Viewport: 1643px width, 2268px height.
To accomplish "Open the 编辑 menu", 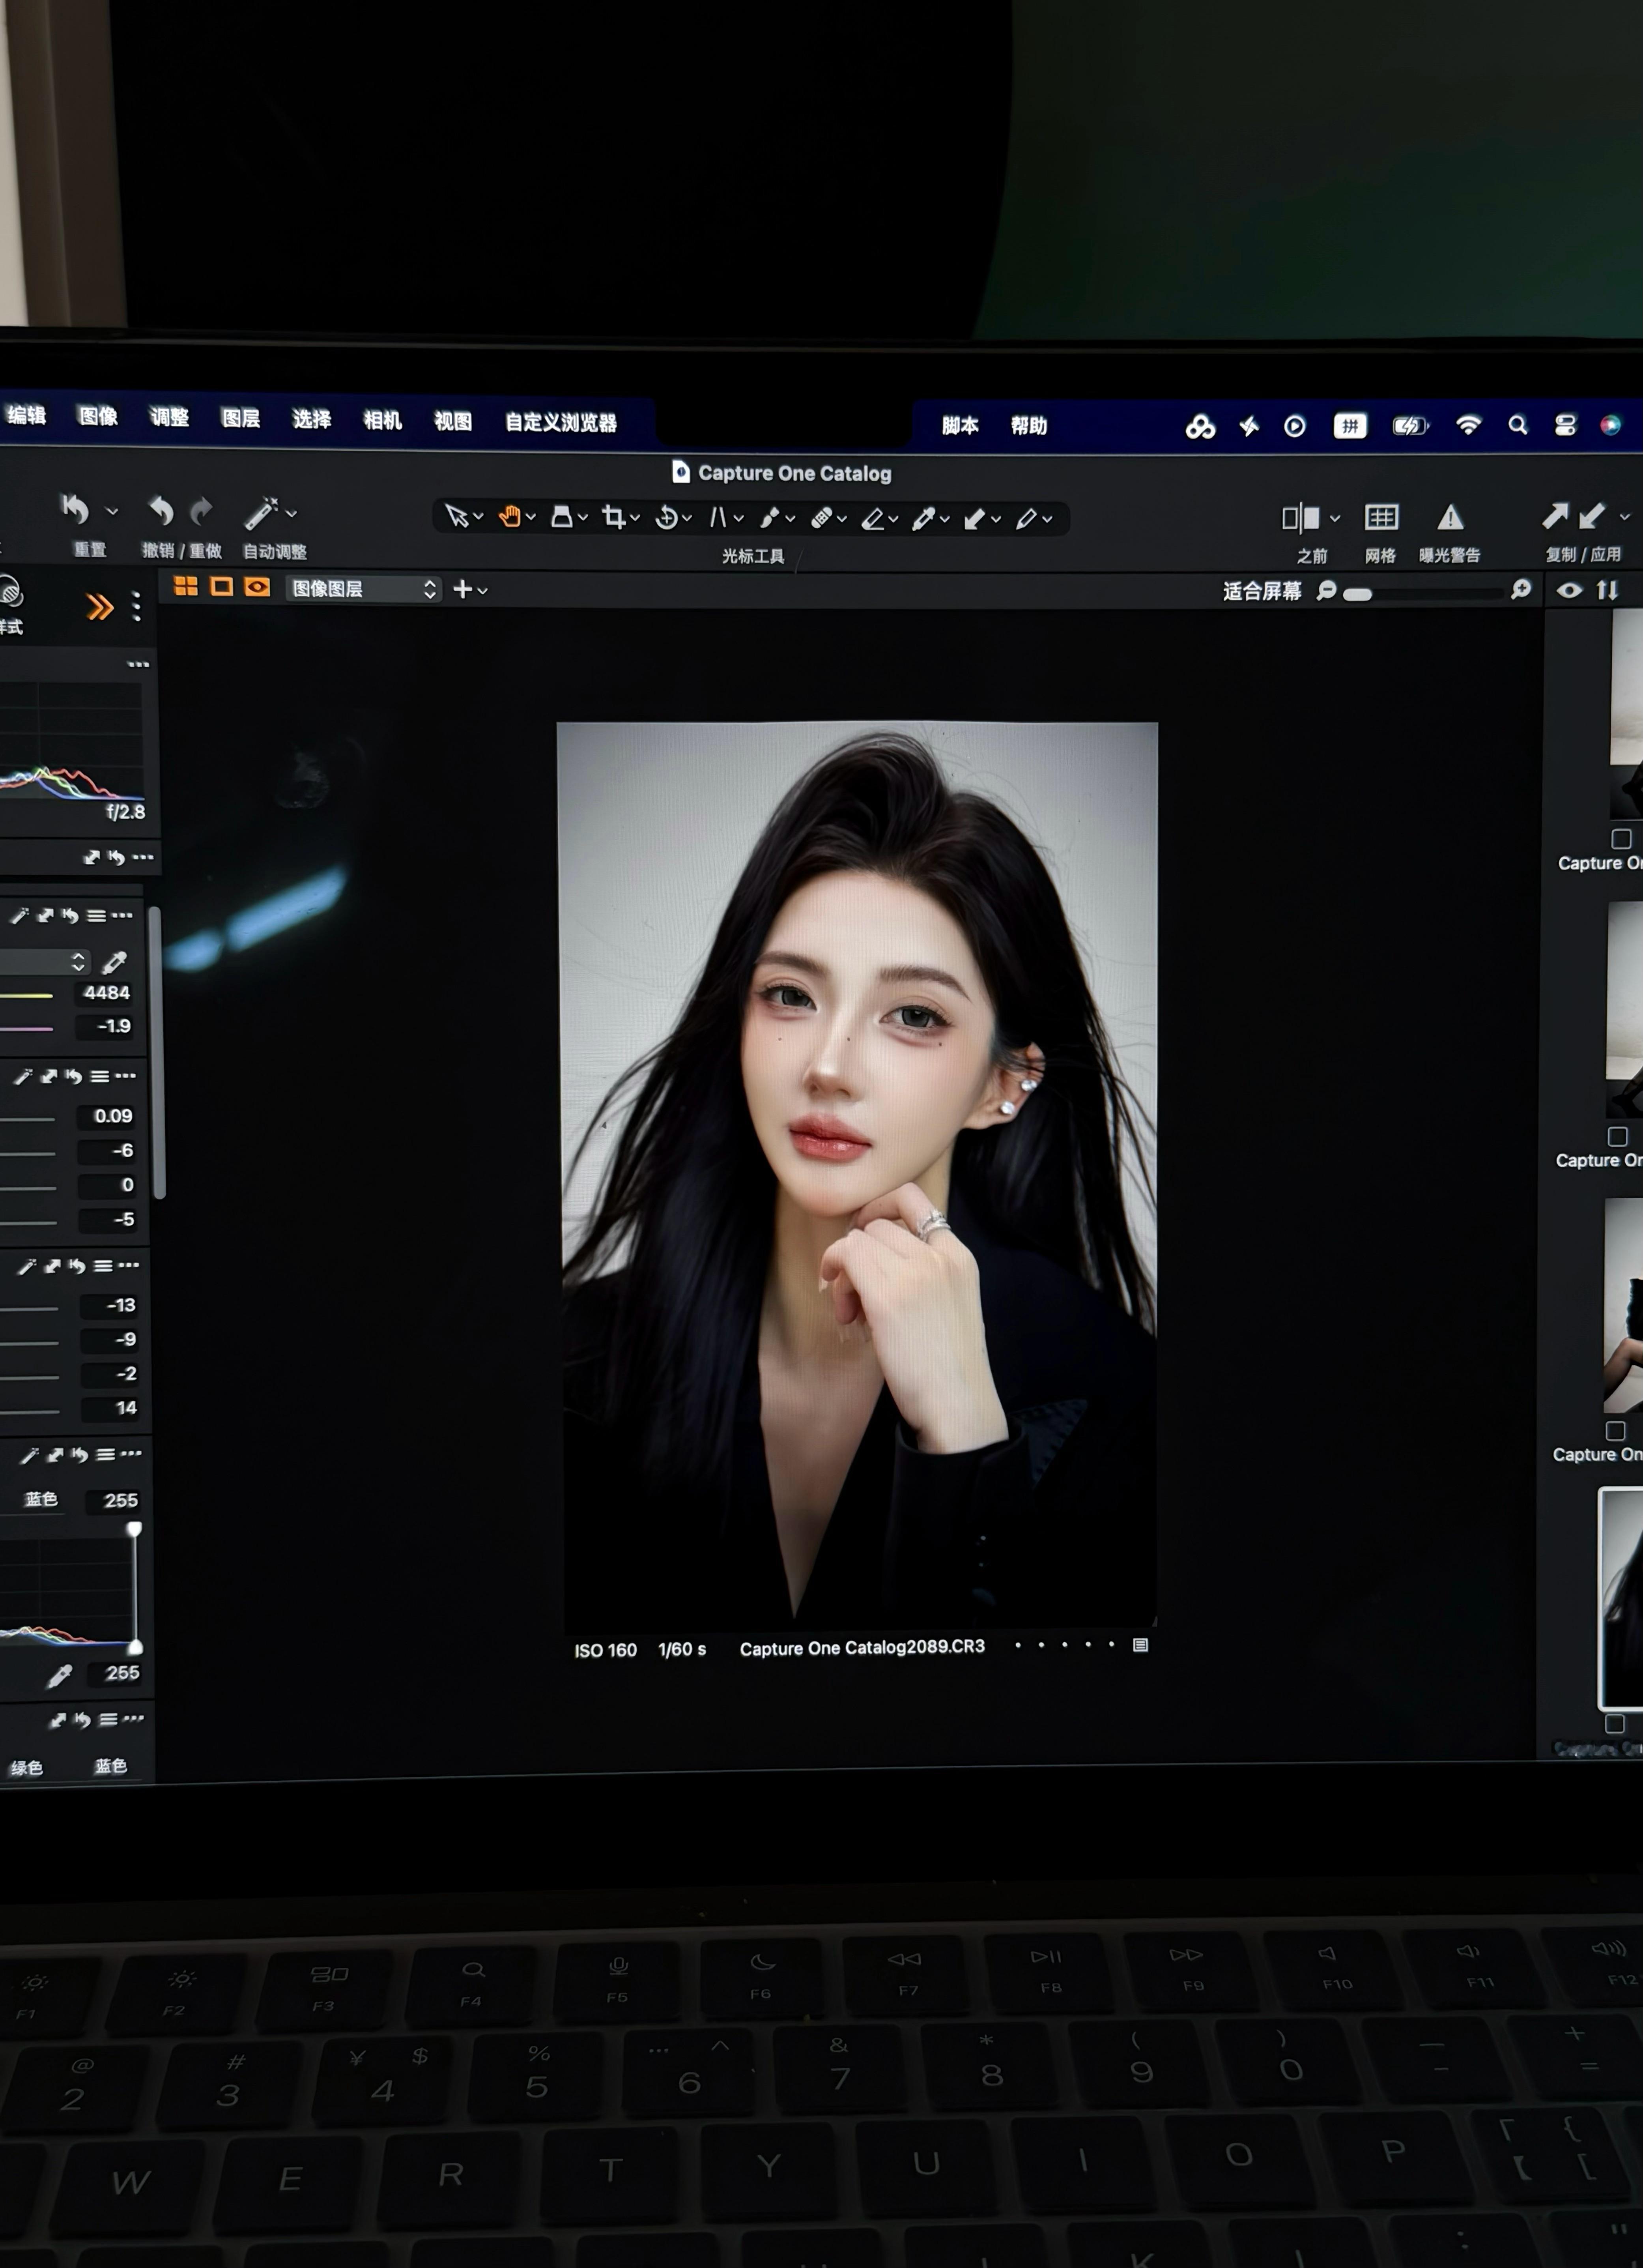I will coord(27,415).
